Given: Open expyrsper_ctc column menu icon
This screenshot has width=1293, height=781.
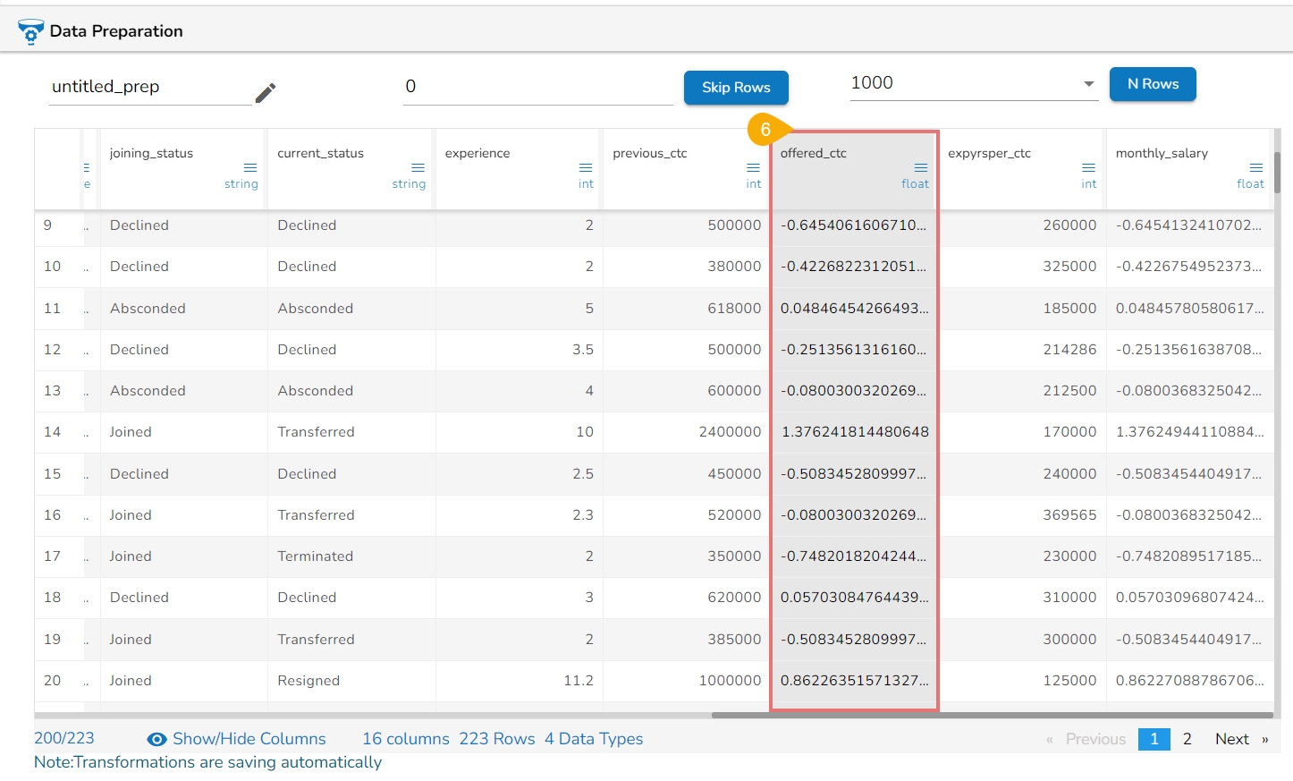Looking at the screenshot, I should coord(1088,167).
